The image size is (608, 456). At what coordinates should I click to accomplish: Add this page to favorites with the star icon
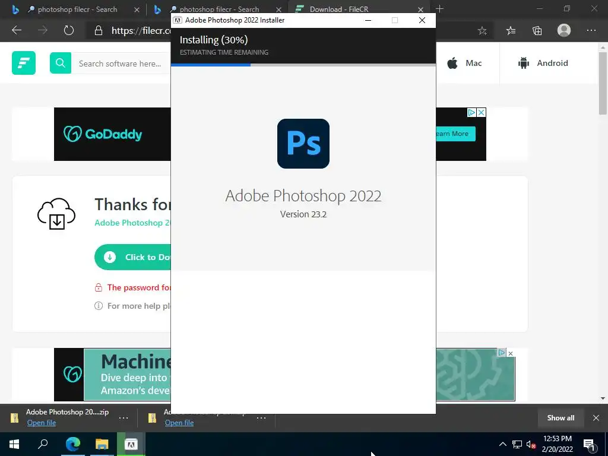pyautogui.click(x=482, y=30)
